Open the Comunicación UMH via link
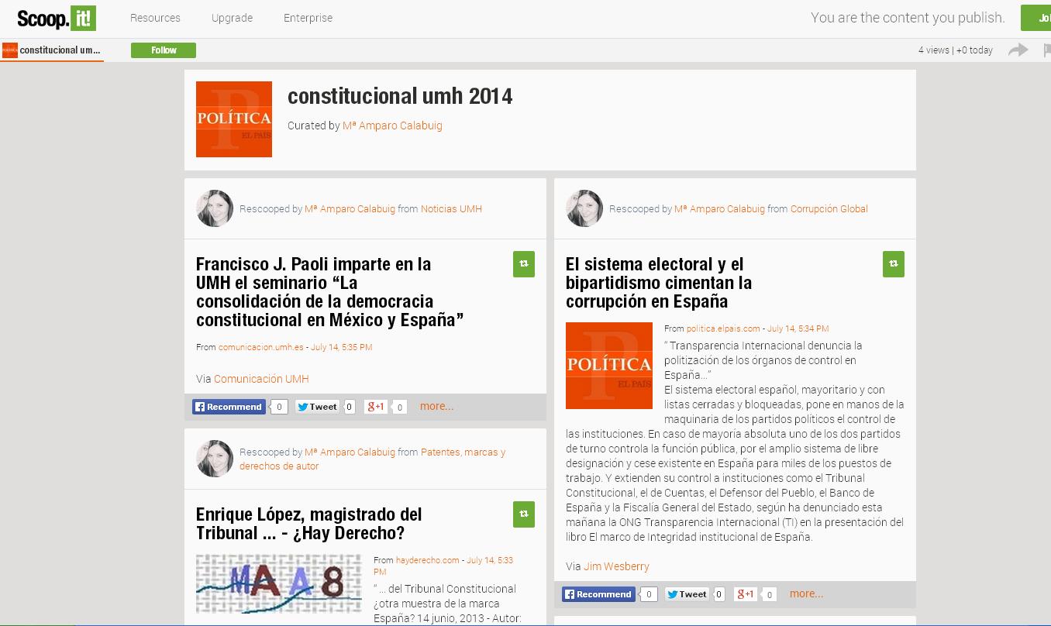This screenshot has height=626, width=1051. (x=261, y=379)
